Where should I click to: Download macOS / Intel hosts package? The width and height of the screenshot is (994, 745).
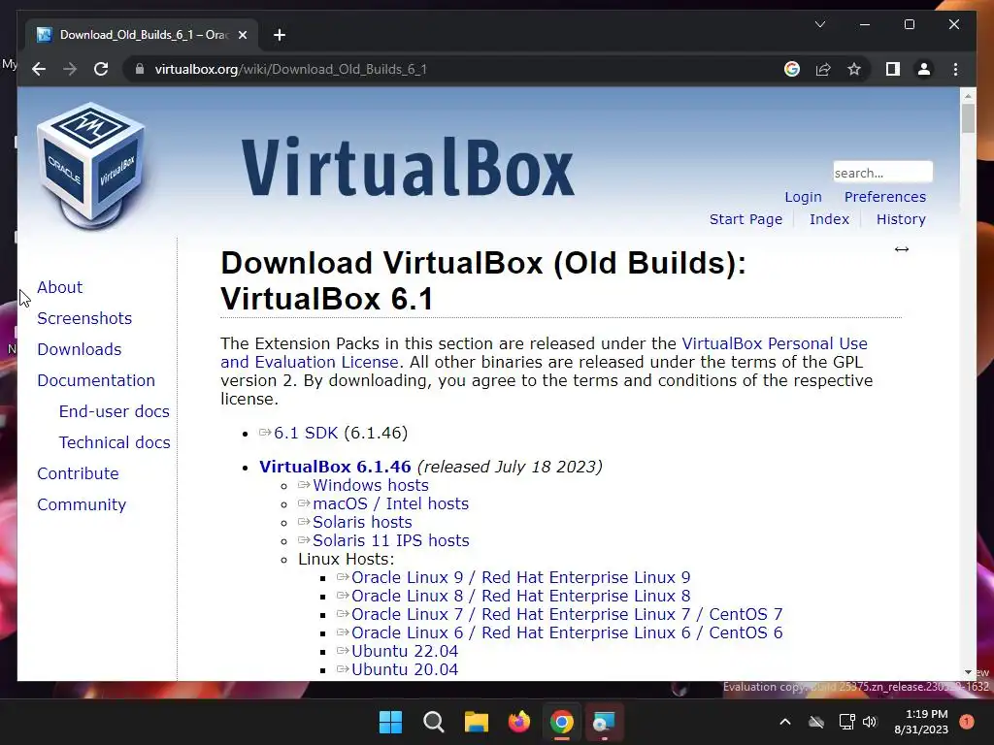(390, 503)
